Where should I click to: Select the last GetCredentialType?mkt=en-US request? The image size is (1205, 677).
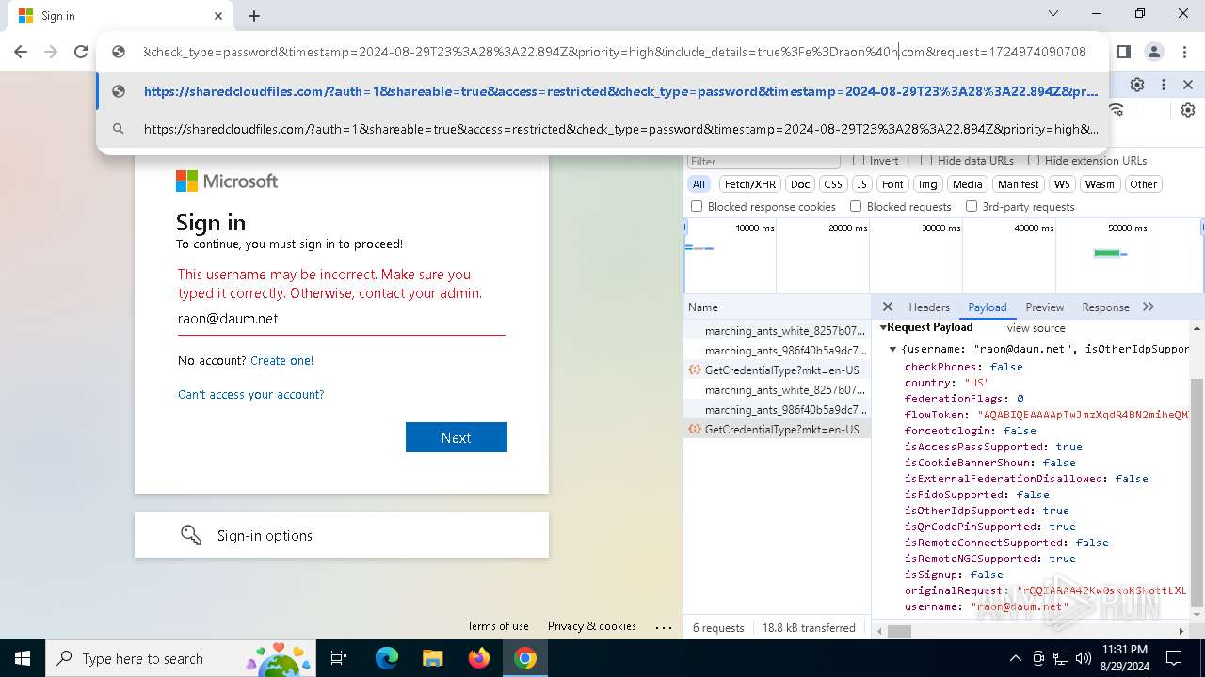[777, 430]
